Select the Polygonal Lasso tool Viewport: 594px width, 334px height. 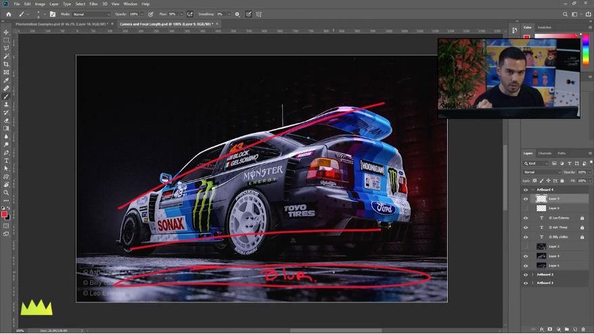[6, 48]
